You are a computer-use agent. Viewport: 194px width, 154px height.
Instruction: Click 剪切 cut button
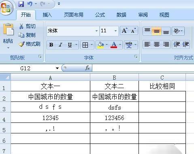(x=28, y=26)
